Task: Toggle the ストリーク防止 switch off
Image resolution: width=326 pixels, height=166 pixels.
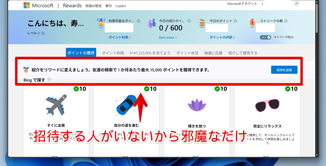Action: (265, 37)
